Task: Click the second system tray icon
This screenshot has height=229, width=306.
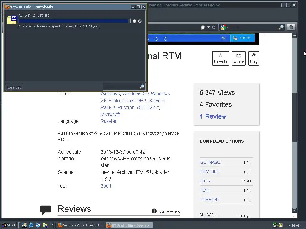Action: pyautogui.click(x=280, y=225)
